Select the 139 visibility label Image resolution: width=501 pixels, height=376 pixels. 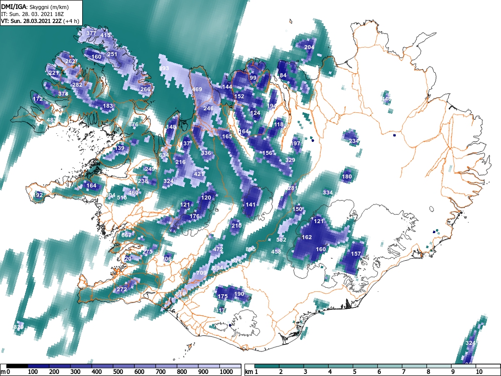click(120, 148)
